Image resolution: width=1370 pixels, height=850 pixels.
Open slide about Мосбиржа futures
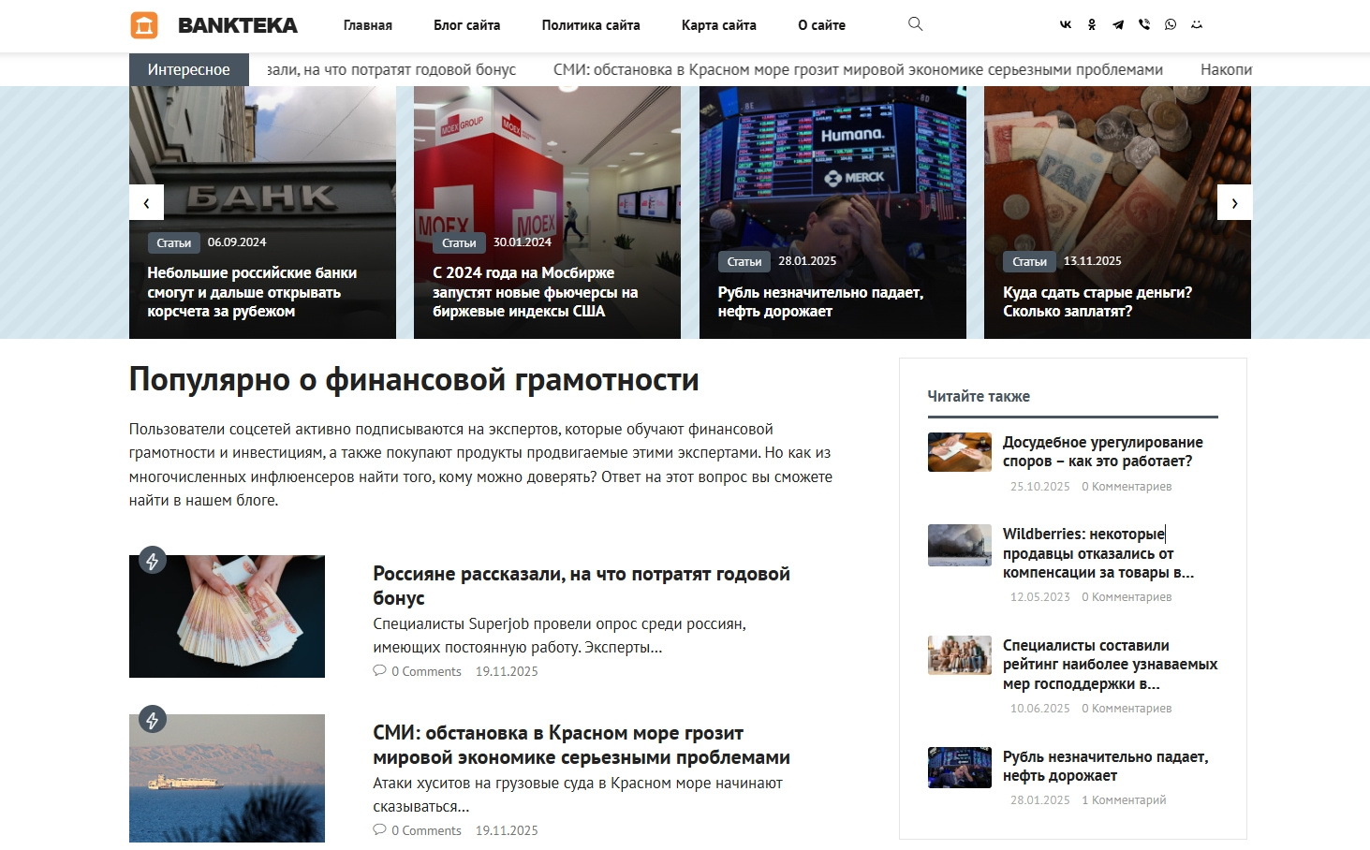536,292
